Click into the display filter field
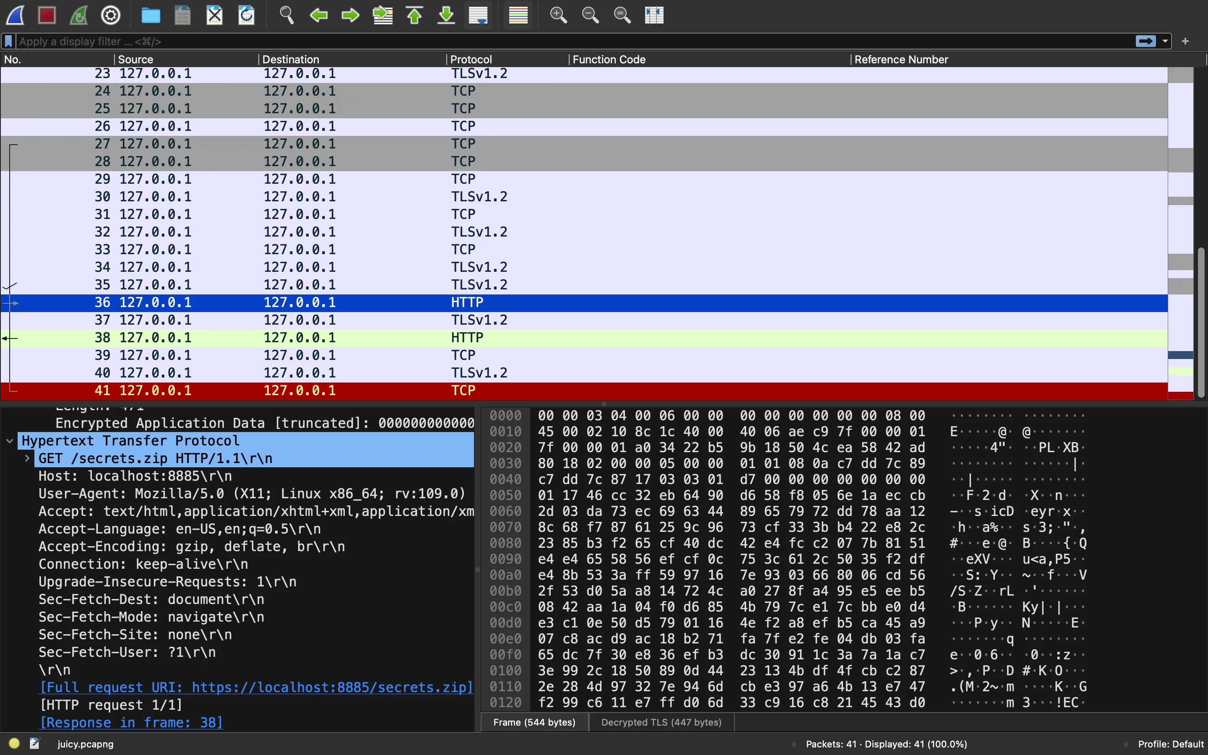Screen dimensions: 1208x755 click(574, 41)
